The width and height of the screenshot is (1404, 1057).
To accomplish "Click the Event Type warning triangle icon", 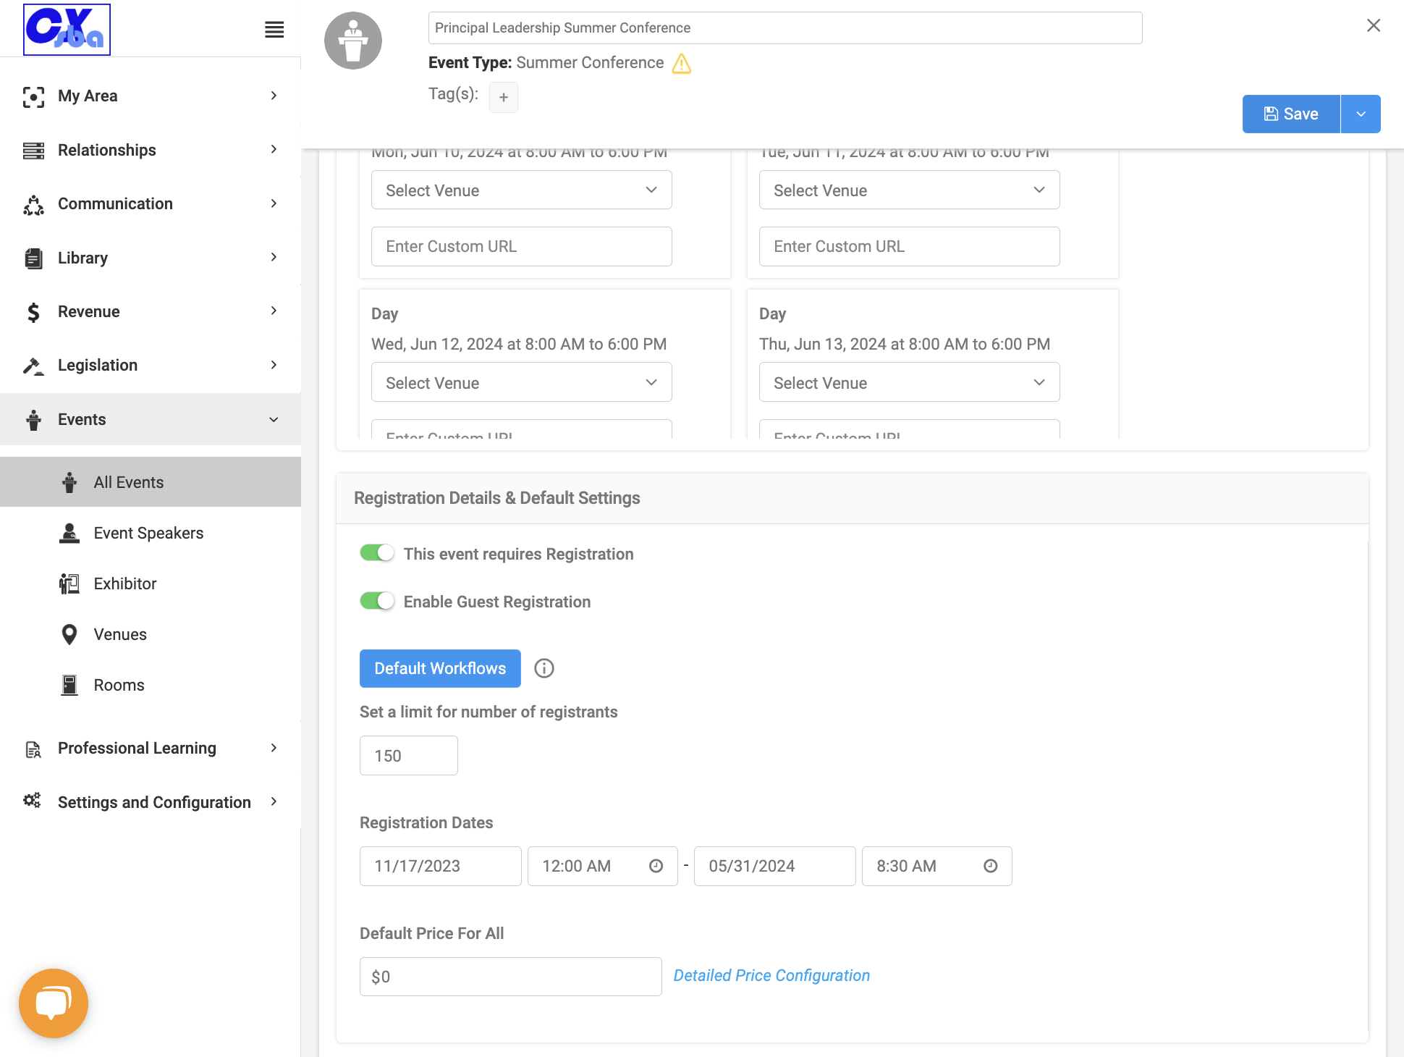I will click(x=681, y=64).
